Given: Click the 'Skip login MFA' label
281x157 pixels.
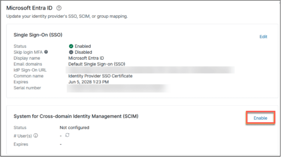Looking at the screenshot, I should 28,52.
